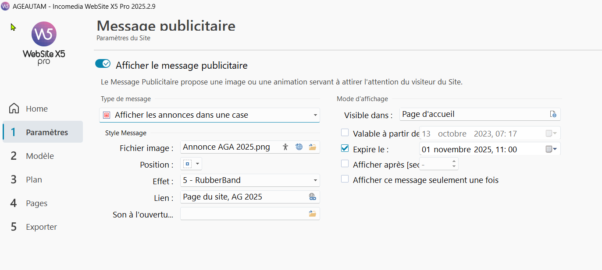Open Type de message dropdown

point(210,115)
